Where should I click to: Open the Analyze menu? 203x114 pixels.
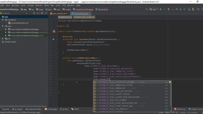click(30, 5)
